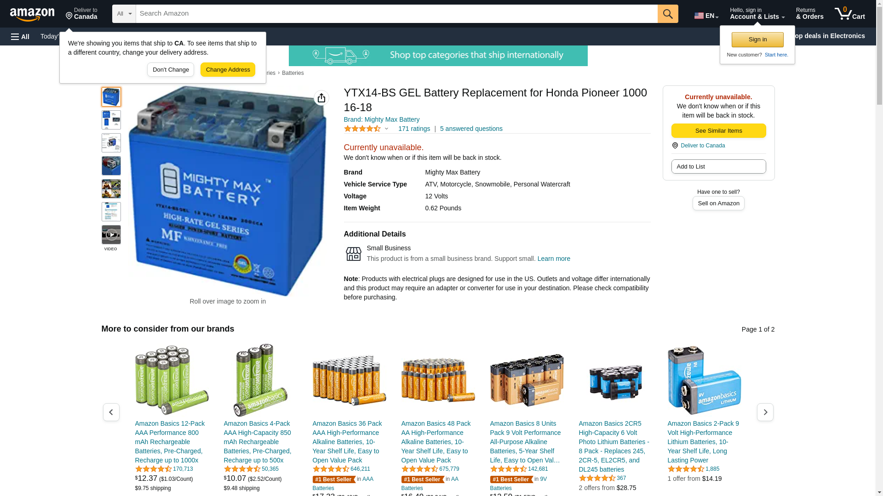This screenshot has width=883, height=496.
Task: Open the All hamburger menu
Action: [x=20, y=36]
